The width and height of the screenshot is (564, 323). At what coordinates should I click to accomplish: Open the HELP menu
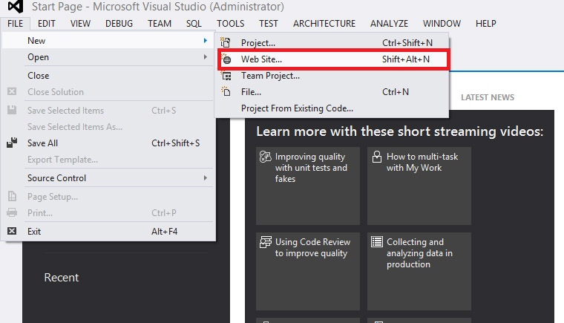point(486,24)
